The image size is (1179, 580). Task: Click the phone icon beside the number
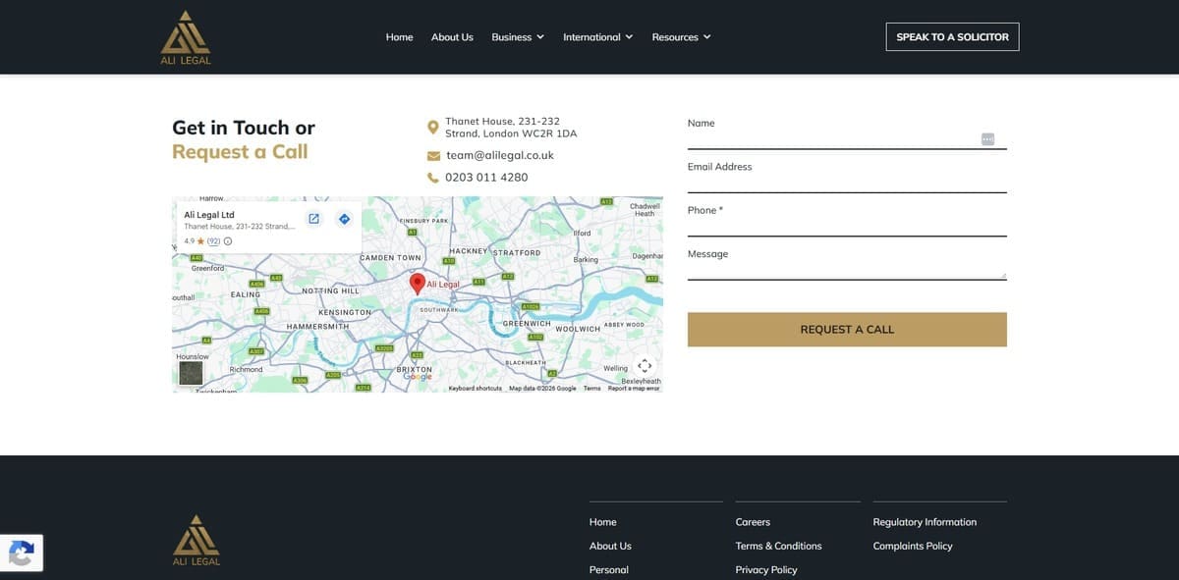(x=433, y=178)
